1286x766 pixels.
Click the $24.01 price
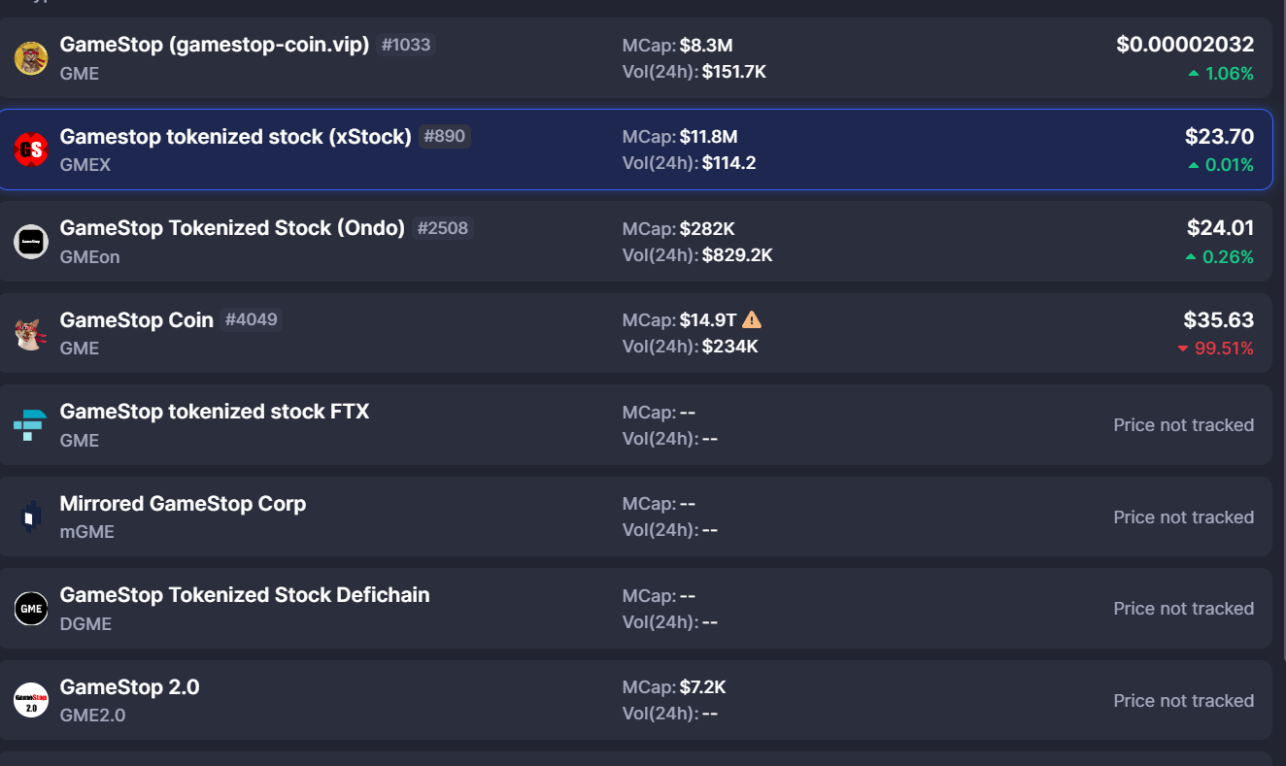coord(1220,228)
